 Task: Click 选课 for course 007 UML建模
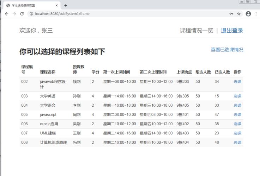[237, 133]
